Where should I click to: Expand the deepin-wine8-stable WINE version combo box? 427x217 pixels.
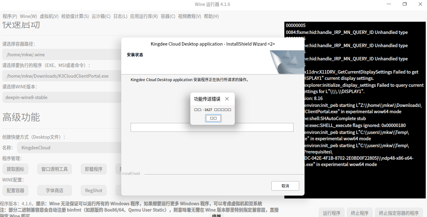[62, 97]
